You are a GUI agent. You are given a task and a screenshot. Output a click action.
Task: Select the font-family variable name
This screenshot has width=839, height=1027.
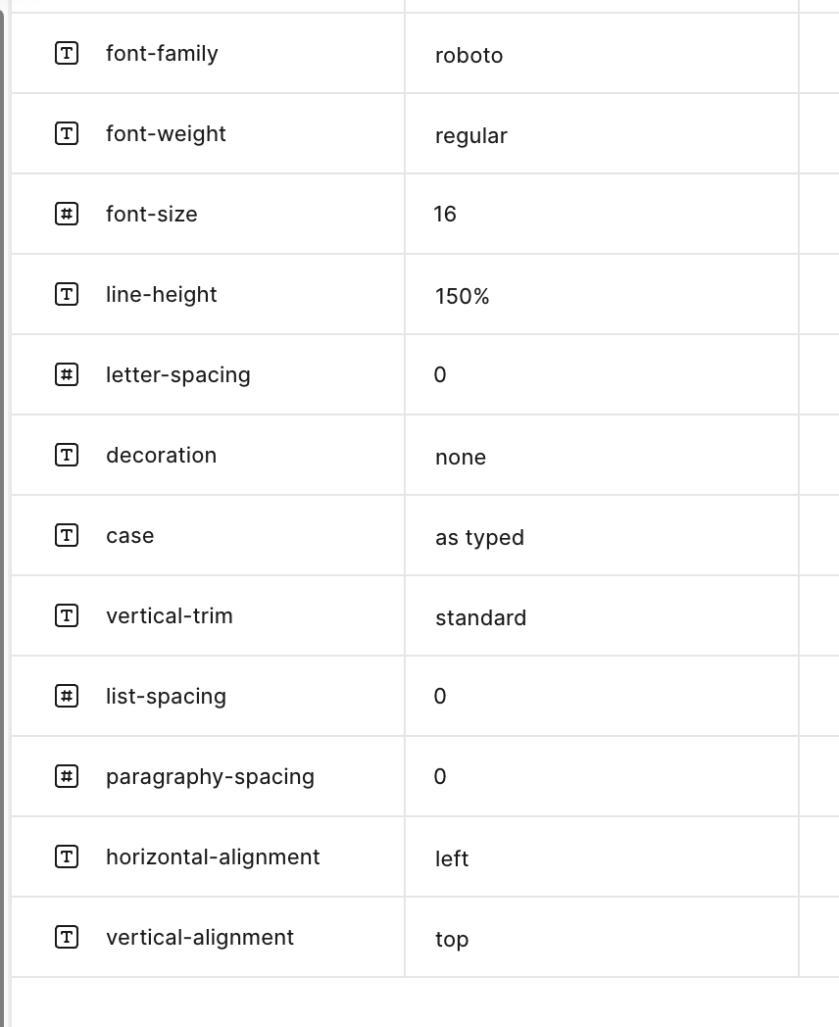[x=162, y=54]
